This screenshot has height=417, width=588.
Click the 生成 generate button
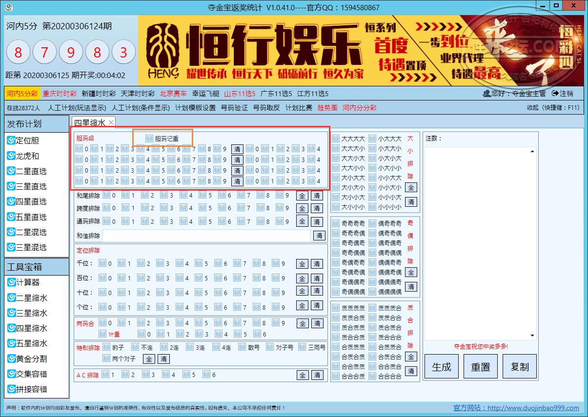pyautogui.click(x=442, y=367)
